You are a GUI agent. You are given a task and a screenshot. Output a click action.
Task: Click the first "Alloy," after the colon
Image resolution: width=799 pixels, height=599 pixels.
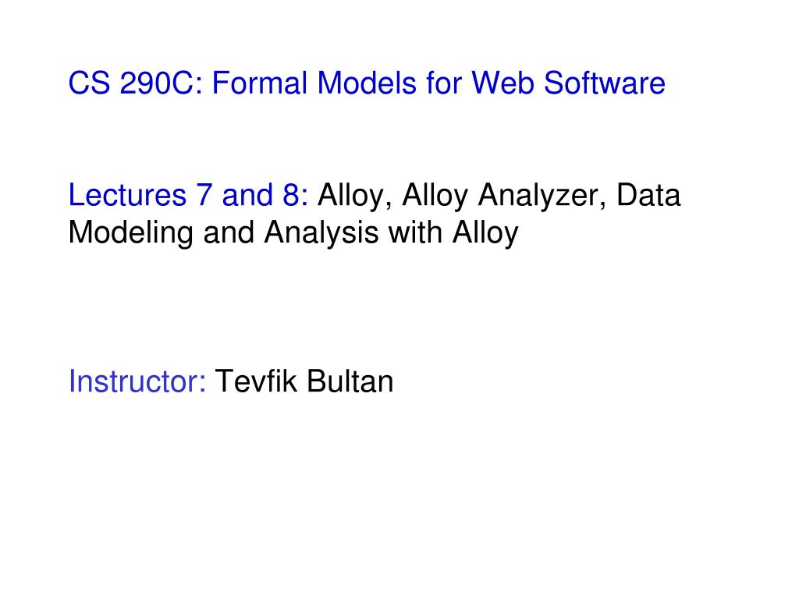coord(355,196)
